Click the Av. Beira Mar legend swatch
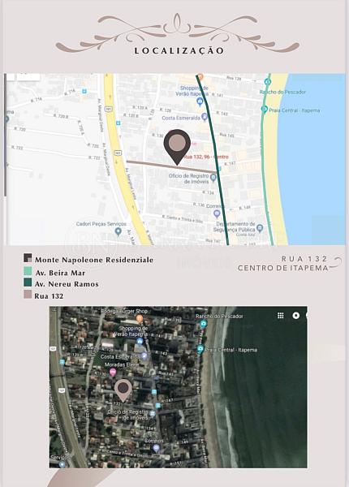Viewport: 349px width, 487px height. point(28,271)
